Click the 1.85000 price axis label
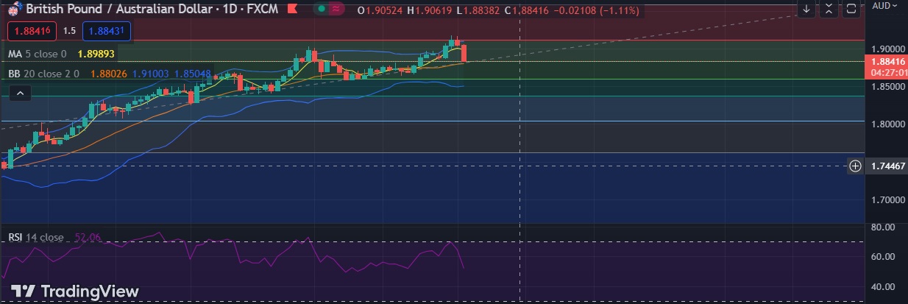This screenshot has height=304, width=908. point(887,86)
